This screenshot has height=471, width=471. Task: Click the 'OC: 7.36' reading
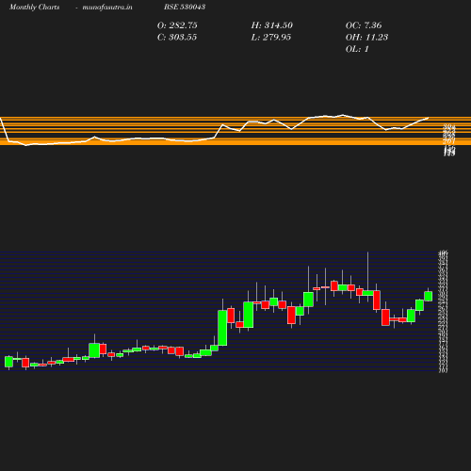click(x=364, y=25)
